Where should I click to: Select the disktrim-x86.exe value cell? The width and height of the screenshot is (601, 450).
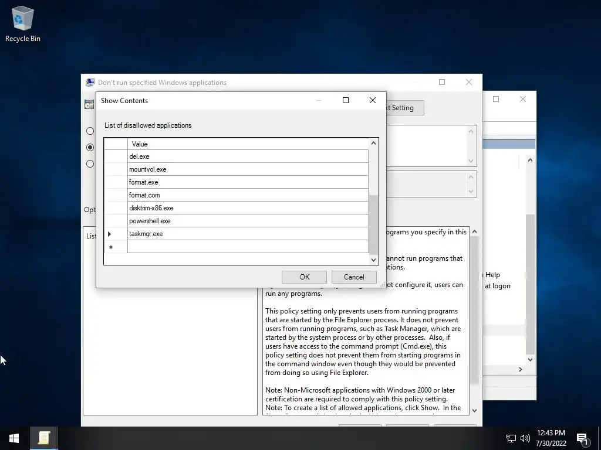(x=248, y=208)
